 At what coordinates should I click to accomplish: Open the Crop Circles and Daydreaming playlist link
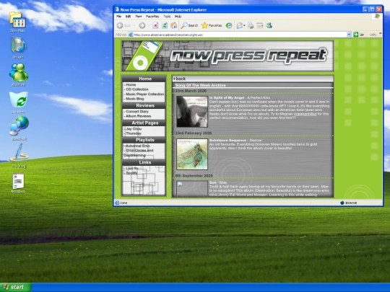(139, 153)
